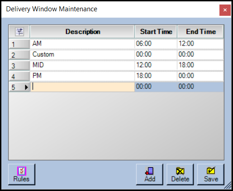Screen dimensions: 233x191
Task: Click the Delete folder icon button
Action: tap(180, 174)
